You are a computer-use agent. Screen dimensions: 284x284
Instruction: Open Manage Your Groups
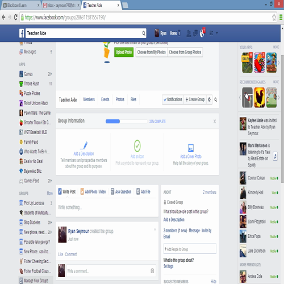[x=35, y=281]
